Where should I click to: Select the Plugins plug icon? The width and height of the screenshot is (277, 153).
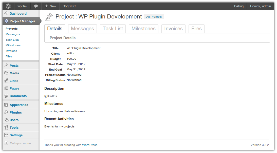pyautogui.click(x=6, y=112)
